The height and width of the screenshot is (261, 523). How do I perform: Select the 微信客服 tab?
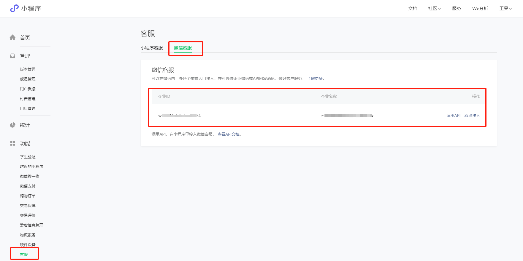183,48
